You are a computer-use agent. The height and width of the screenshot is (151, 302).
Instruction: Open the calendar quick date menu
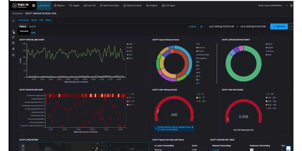(x=203, y=26)
